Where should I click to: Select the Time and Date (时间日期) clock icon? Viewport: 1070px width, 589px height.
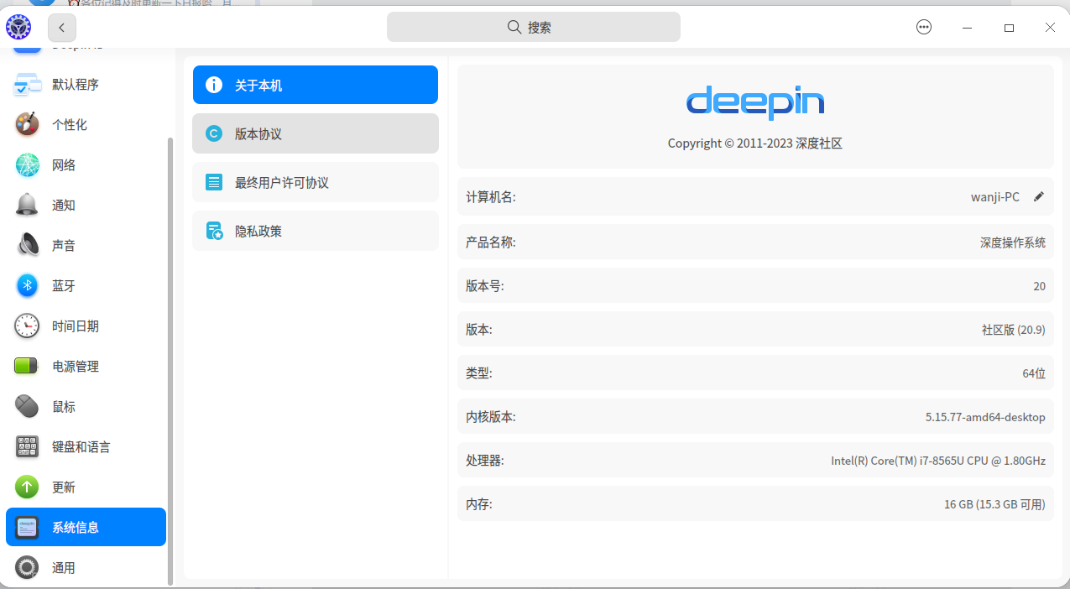[27, 326]
